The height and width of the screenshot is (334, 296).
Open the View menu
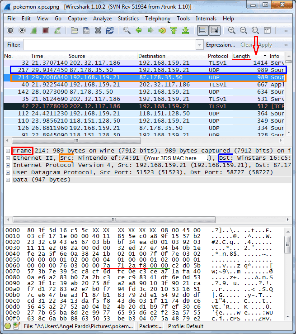(x=42, y=19)
